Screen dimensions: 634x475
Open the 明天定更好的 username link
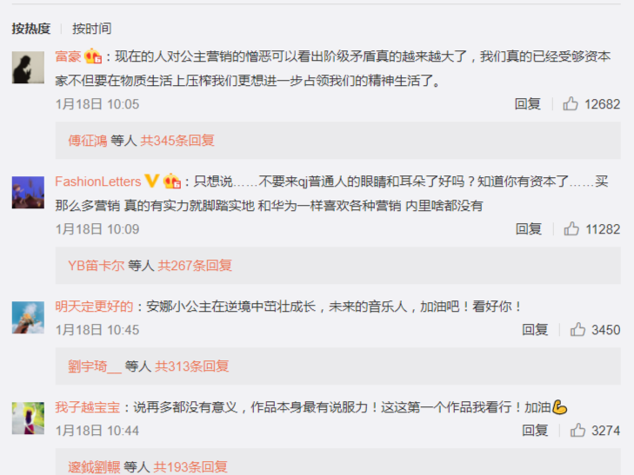[94, 307]
